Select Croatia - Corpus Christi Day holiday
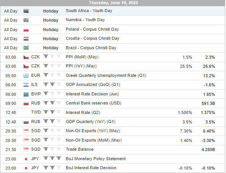Screen dimensions: 226x173 (x=92, y=38)
